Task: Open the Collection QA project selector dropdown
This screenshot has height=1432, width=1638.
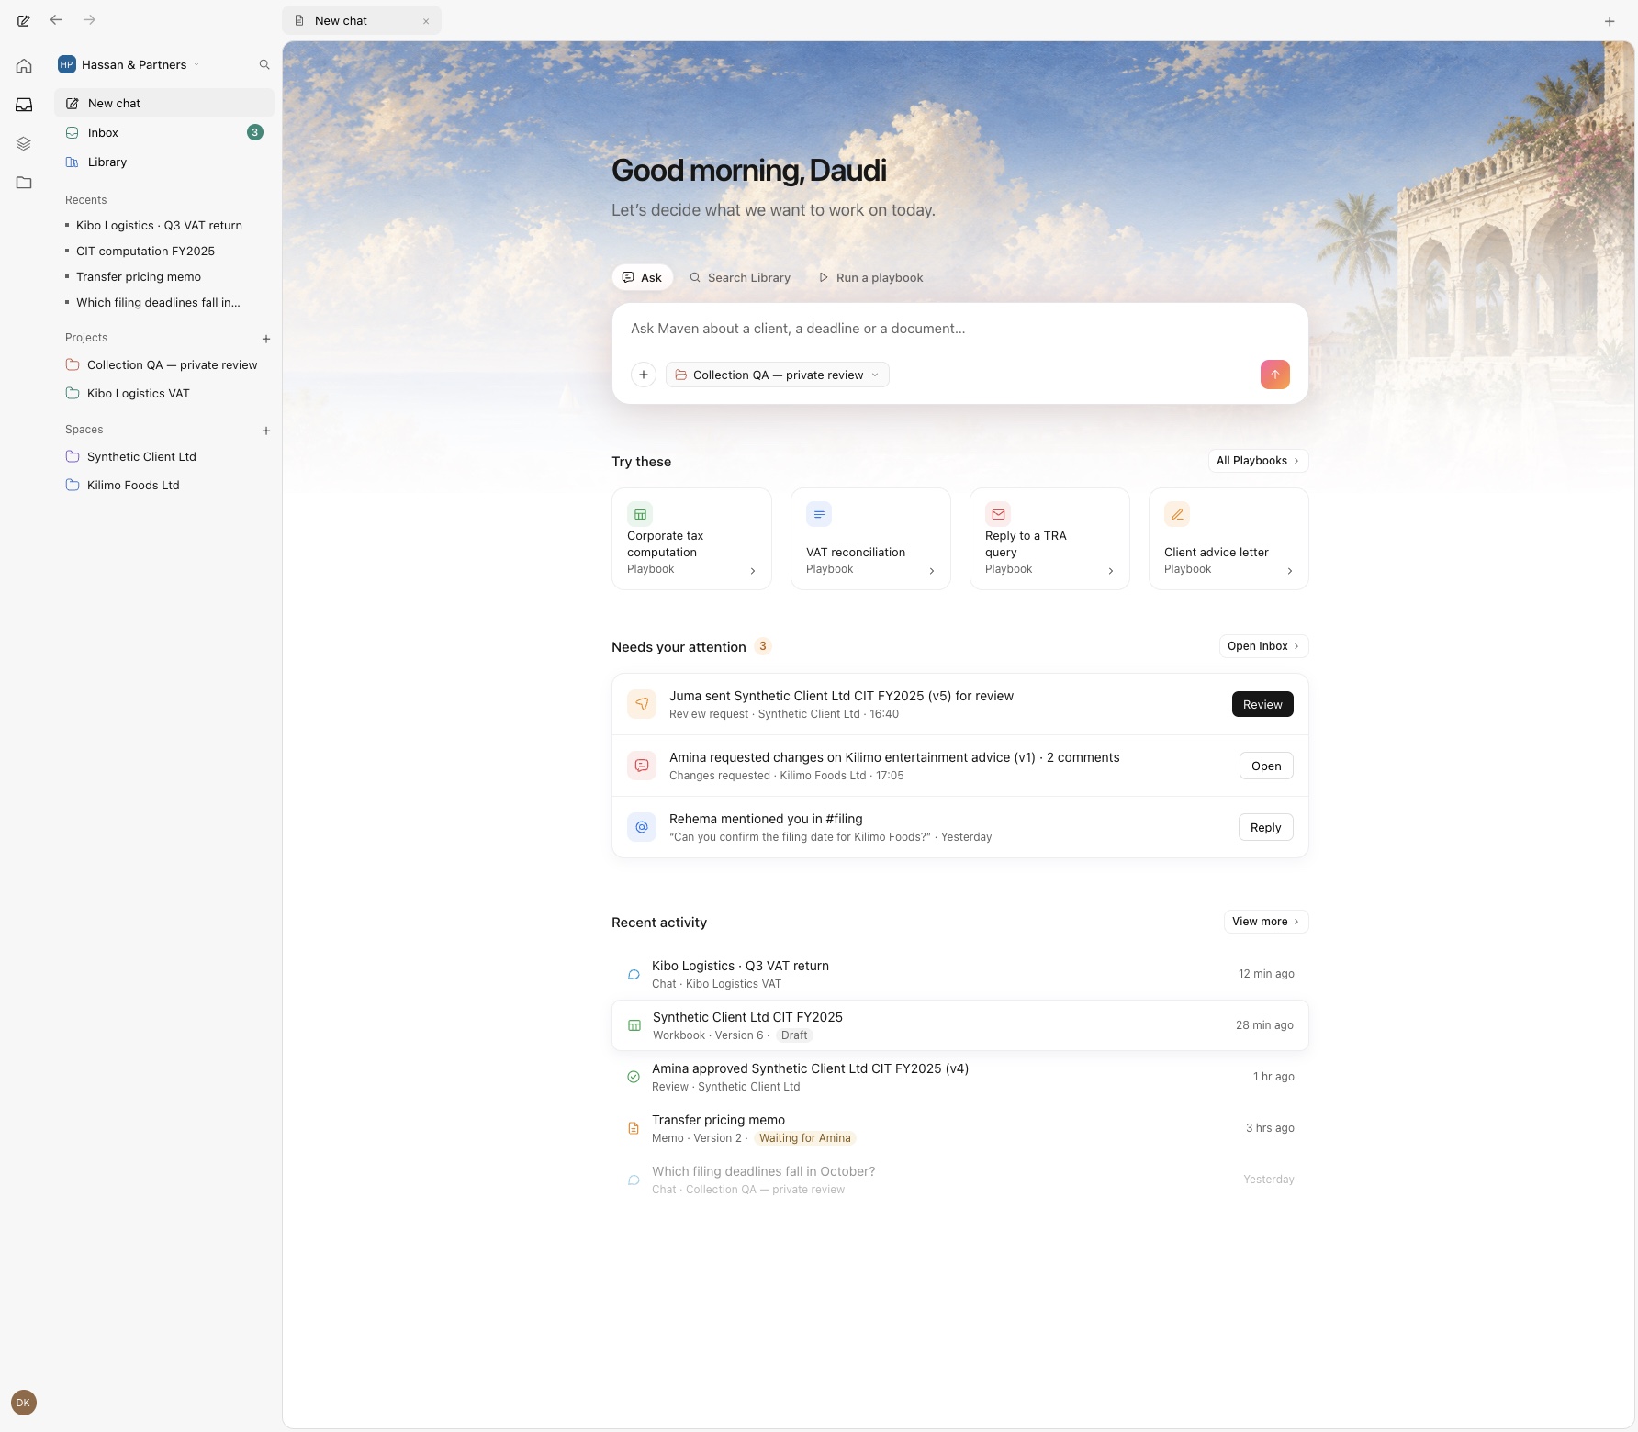Action: pyautogui.click(x=778, y=375)
